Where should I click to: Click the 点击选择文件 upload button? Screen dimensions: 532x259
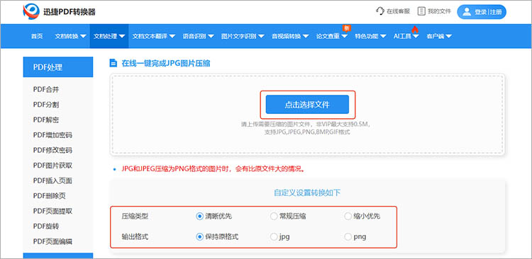pos(307,104)
